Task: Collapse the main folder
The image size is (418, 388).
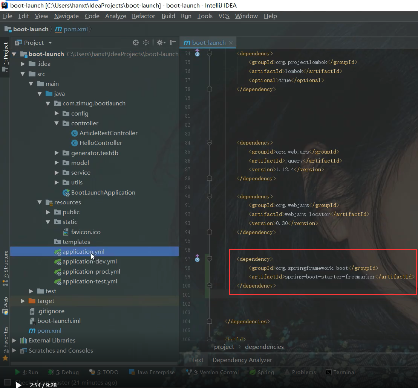Action: [31, 84]
